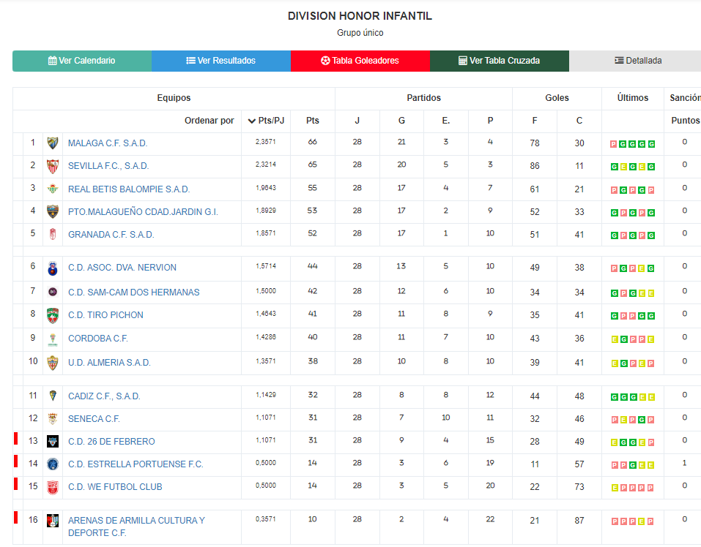701x547 pixels.
Task: Click the Grupo único subtitle
Action: pos(360,33)
